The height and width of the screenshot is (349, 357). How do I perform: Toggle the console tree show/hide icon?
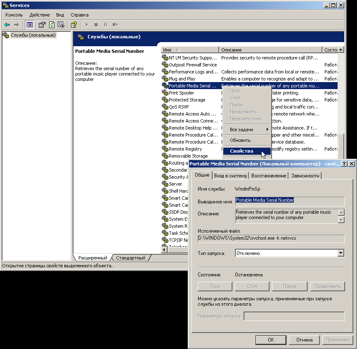coord(29,25)
